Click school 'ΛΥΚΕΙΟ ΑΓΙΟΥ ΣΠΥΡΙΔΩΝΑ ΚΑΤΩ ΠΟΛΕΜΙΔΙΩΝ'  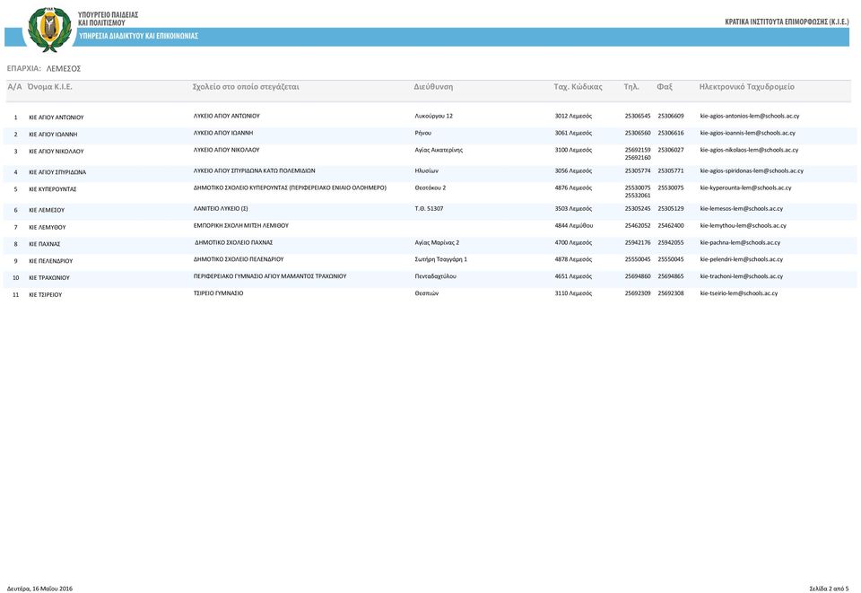tap(254, 170)
